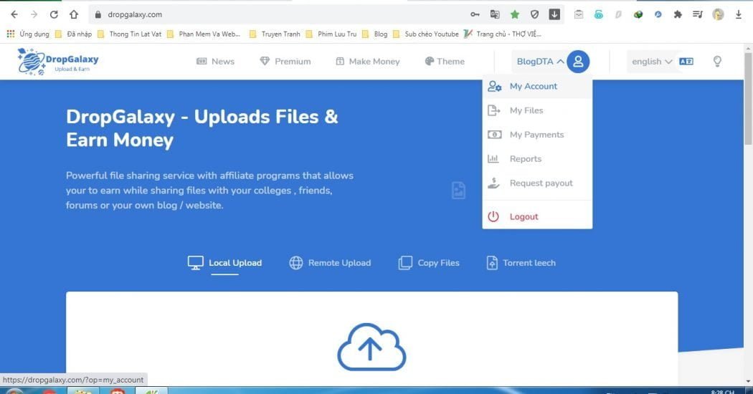
Task: Click the Request payout hand icon
Action: (x=493, y=183)
